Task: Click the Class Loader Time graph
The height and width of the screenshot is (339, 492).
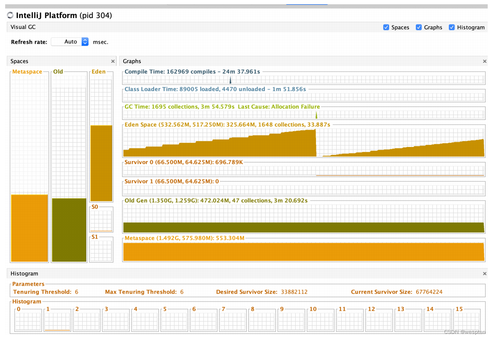Action: pos(304,97)
